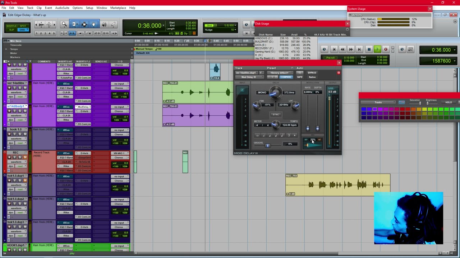Viewport: 460px width, 258px height.
Task: Close the System Usage window
Action: 429,9
